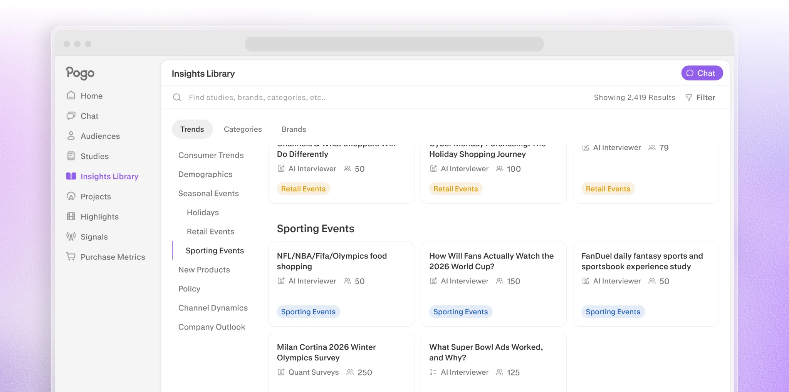789x392 pixels.
Task: Select the Sporting Events sub-item
Action: [x=215, y=251]
